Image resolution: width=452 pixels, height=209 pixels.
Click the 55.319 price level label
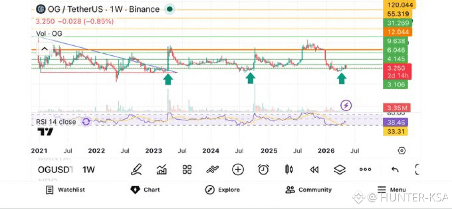point(397,14)
